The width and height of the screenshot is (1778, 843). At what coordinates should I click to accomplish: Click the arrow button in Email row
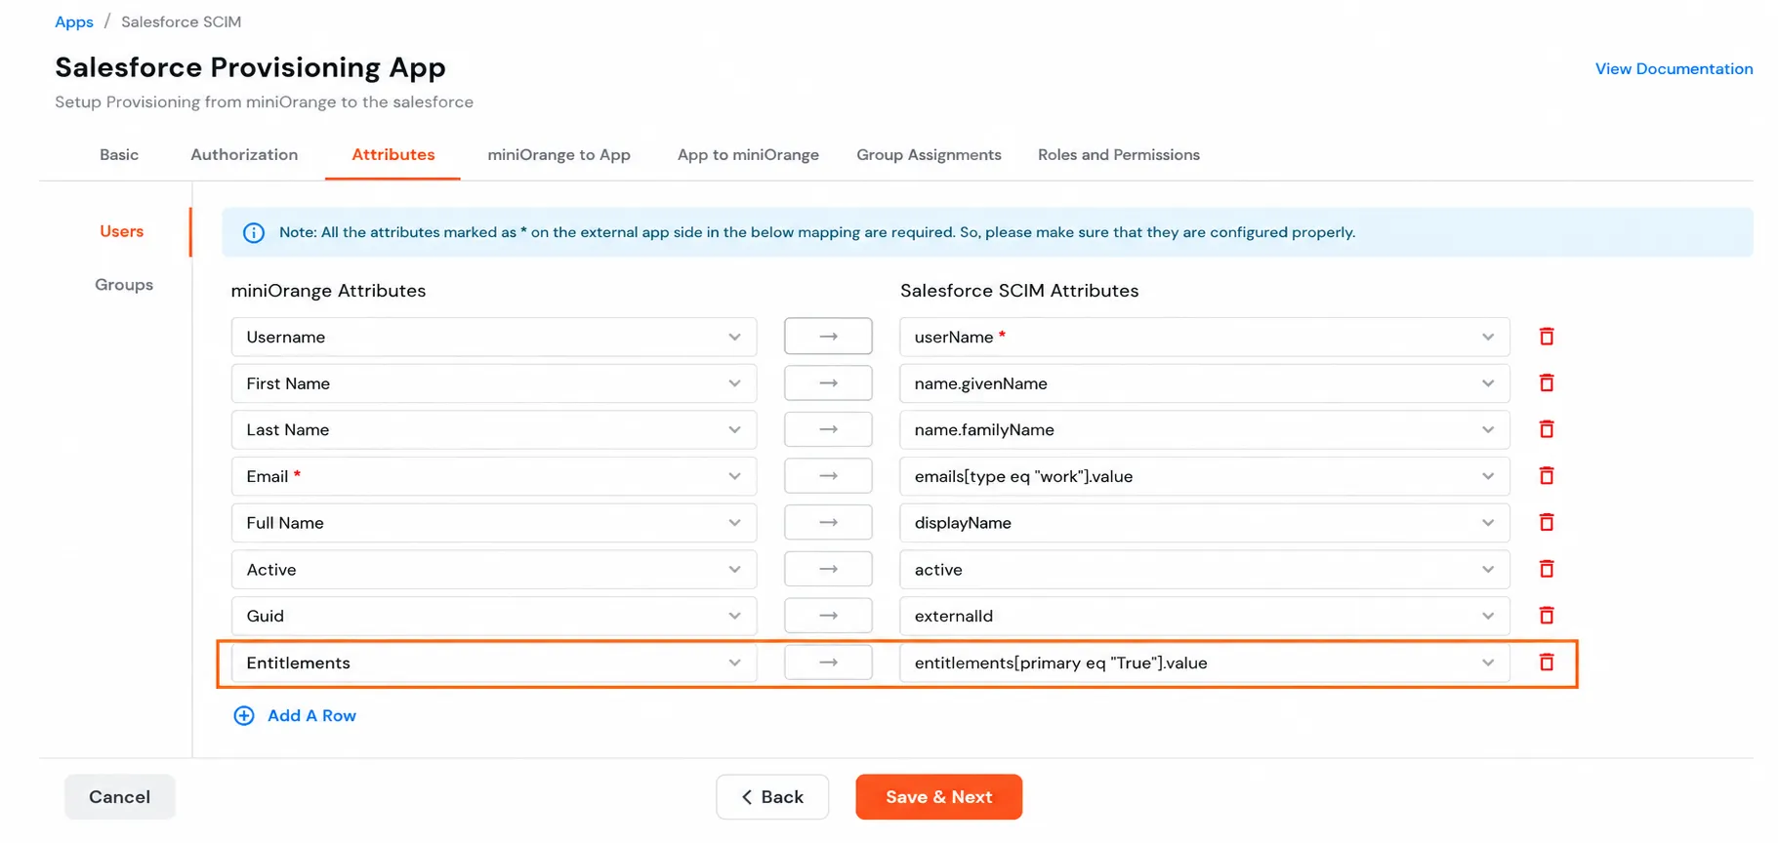(828, 475)
